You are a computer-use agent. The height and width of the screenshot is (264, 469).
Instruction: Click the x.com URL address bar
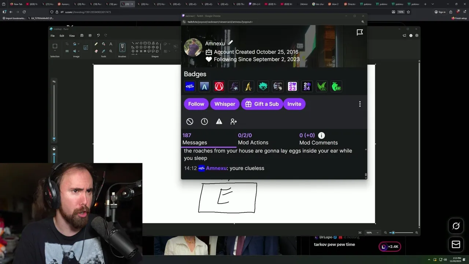click(x=220, y=12)
